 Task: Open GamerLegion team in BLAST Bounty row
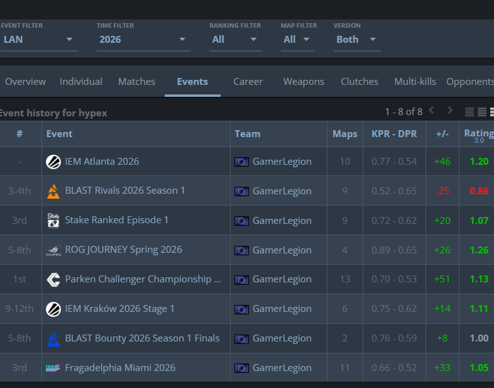coord(282,338)
